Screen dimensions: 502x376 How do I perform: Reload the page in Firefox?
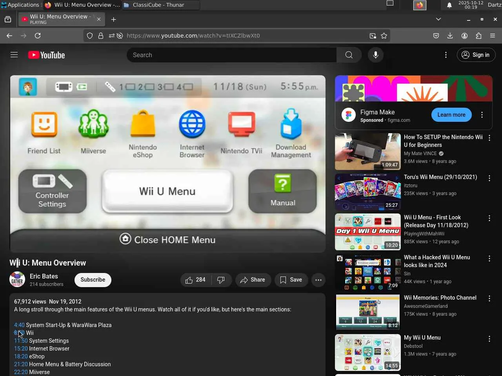point(38,36)
